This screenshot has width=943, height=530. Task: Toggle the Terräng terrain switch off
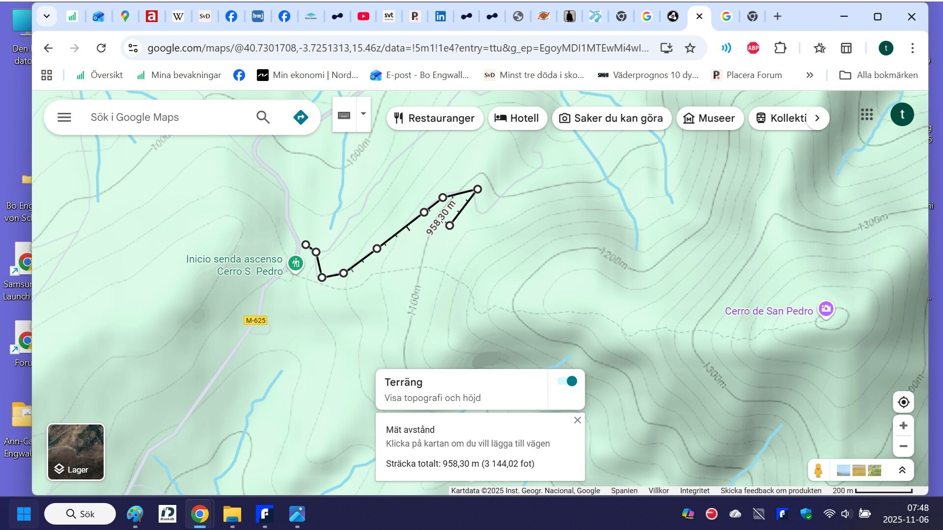(x=567, y=381)
